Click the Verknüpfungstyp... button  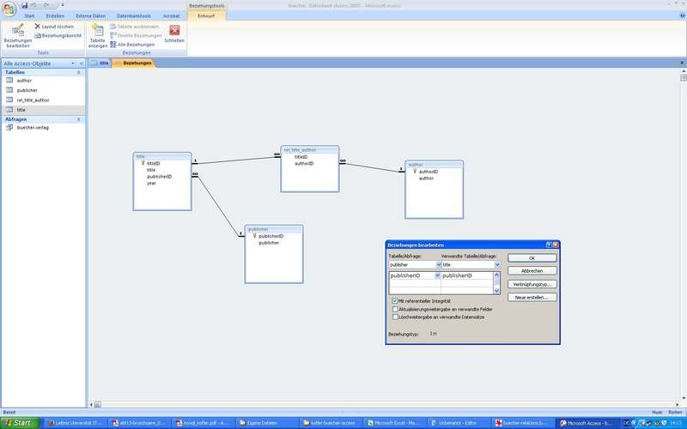[x=532, y=283]
